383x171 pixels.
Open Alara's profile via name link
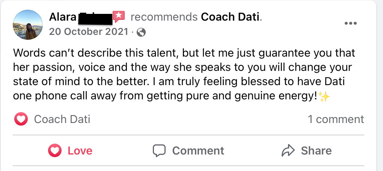coord(63,17)
